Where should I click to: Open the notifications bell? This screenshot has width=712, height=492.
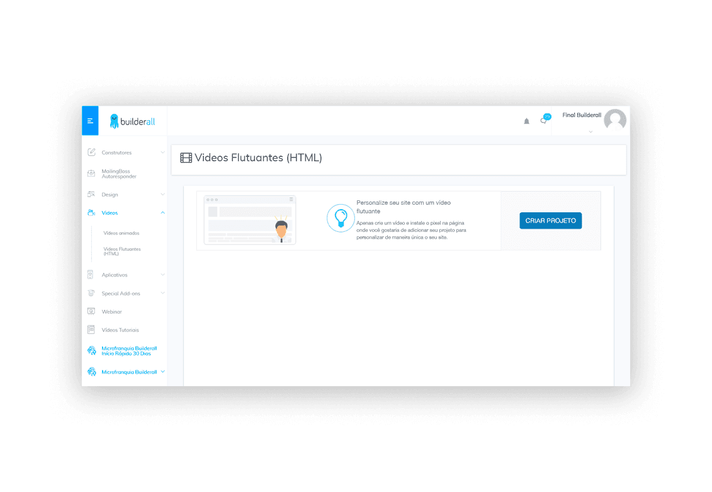pos(526,122)
